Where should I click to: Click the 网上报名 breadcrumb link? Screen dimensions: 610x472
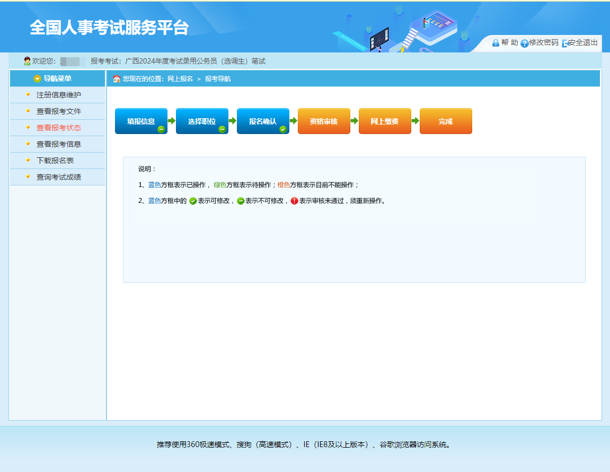pos(180,79)
